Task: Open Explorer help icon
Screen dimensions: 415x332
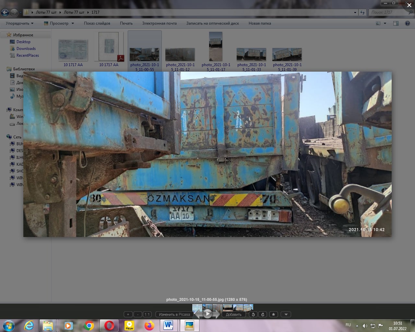Action: click(407, 23)
